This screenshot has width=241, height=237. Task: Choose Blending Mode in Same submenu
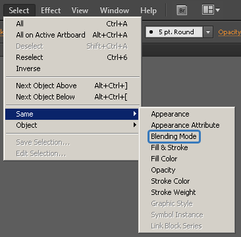pyautogui.click(x=174, y=136)
